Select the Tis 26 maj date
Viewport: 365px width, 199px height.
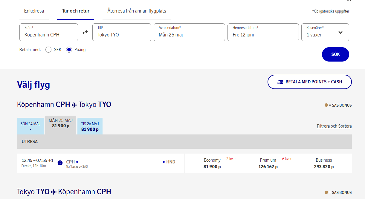(x=90, y=126)
